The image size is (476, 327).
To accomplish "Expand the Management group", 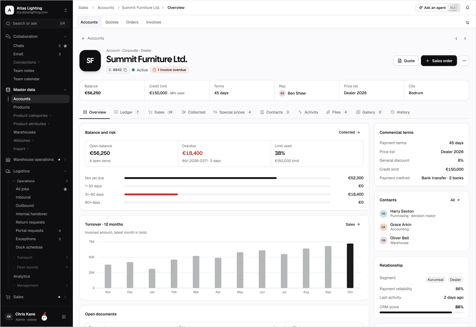I will 14,285.
